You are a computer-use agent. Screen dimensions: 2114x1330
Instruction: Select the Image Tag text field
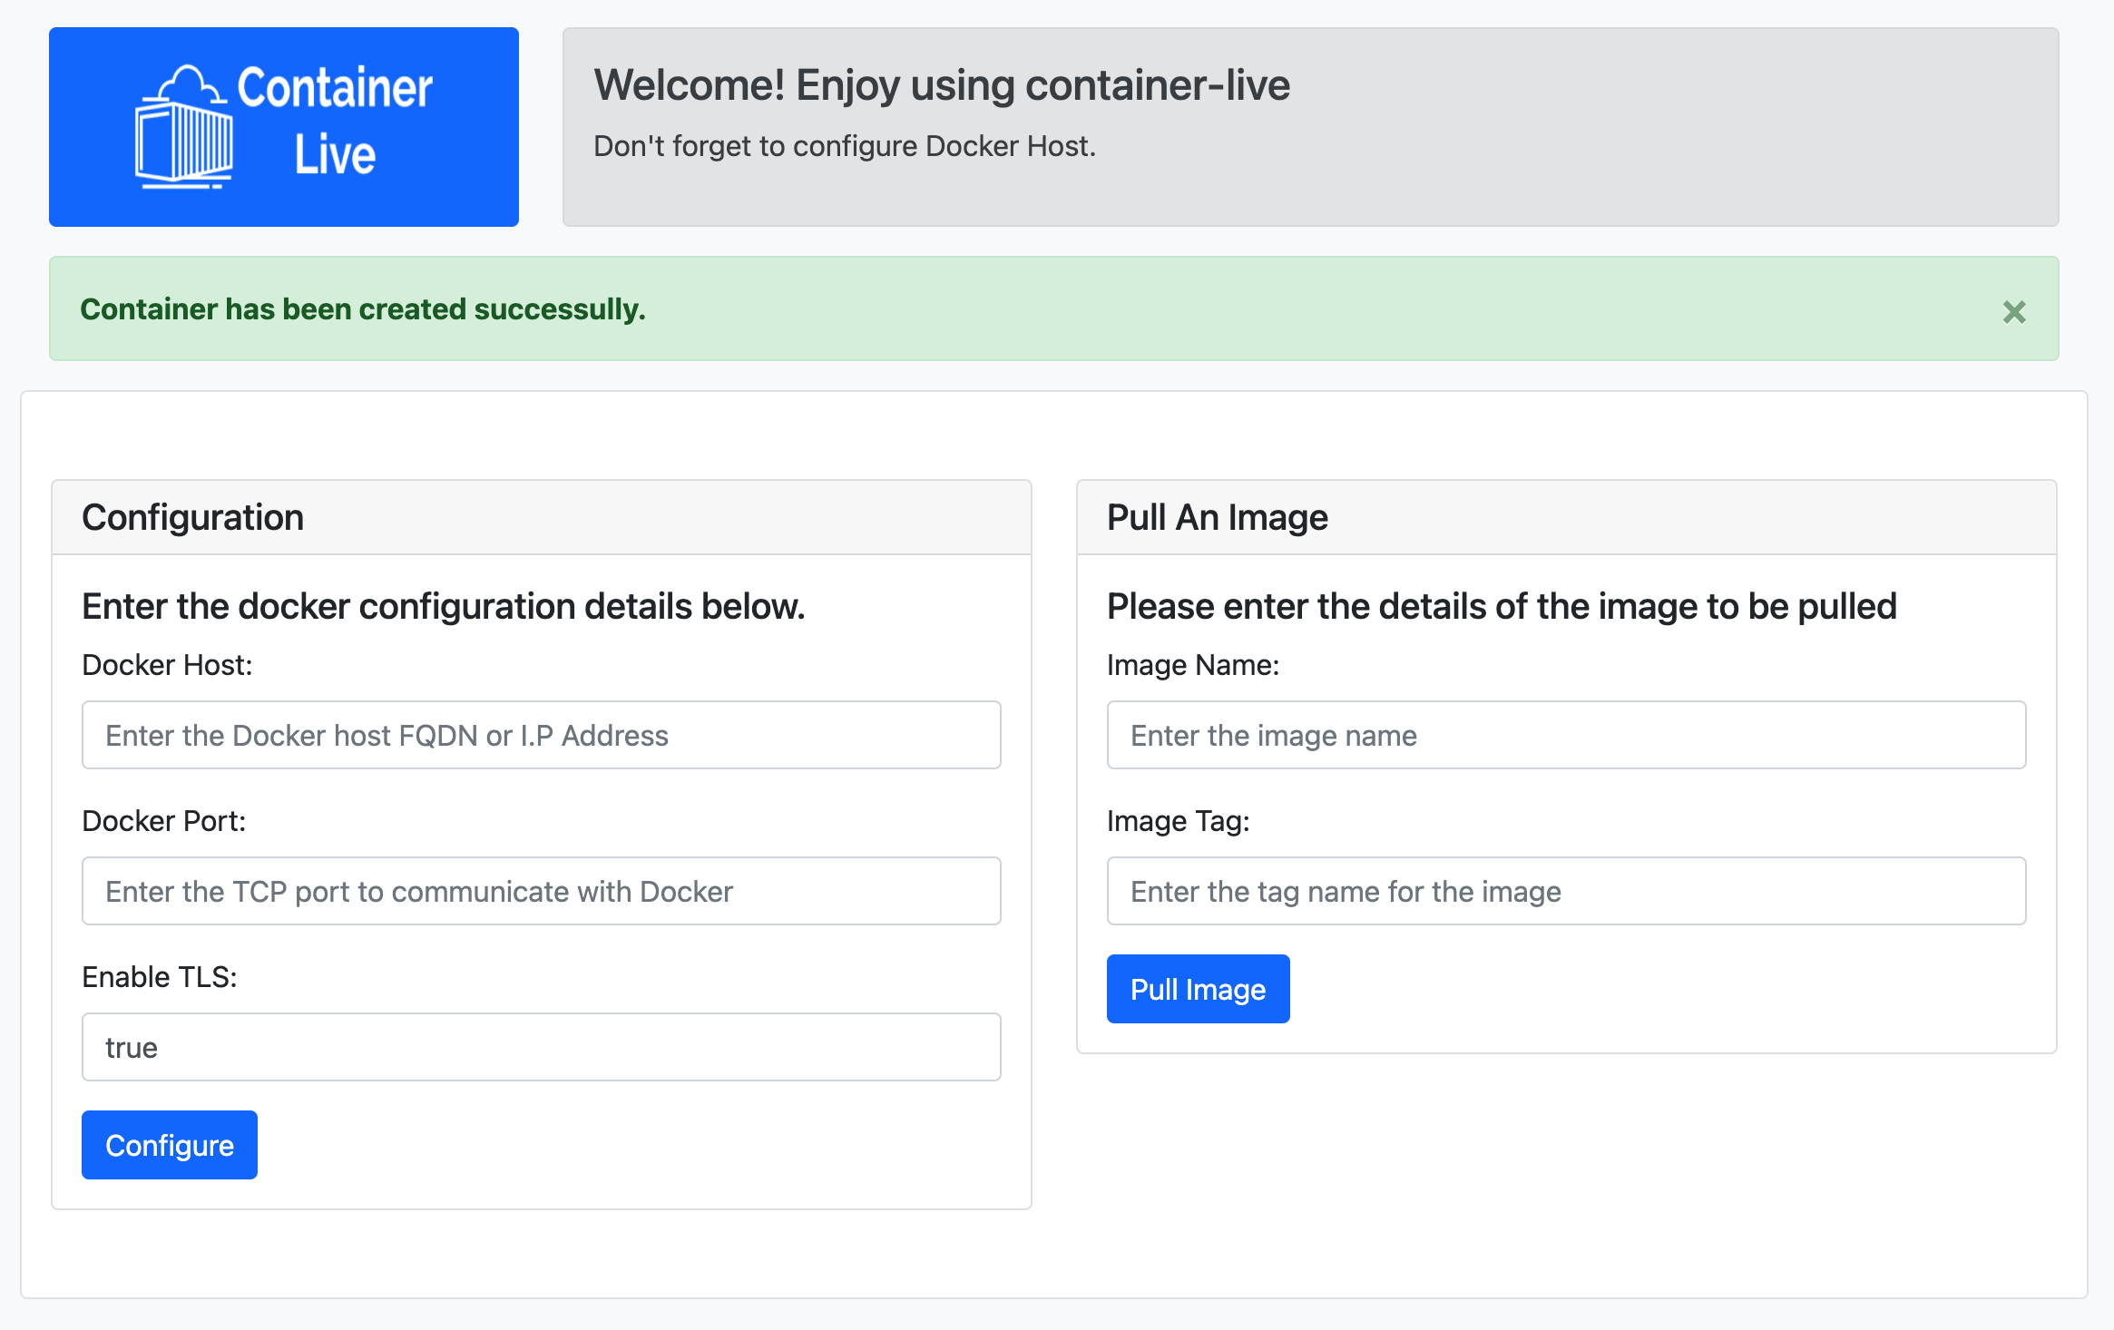pos(1565,891)
